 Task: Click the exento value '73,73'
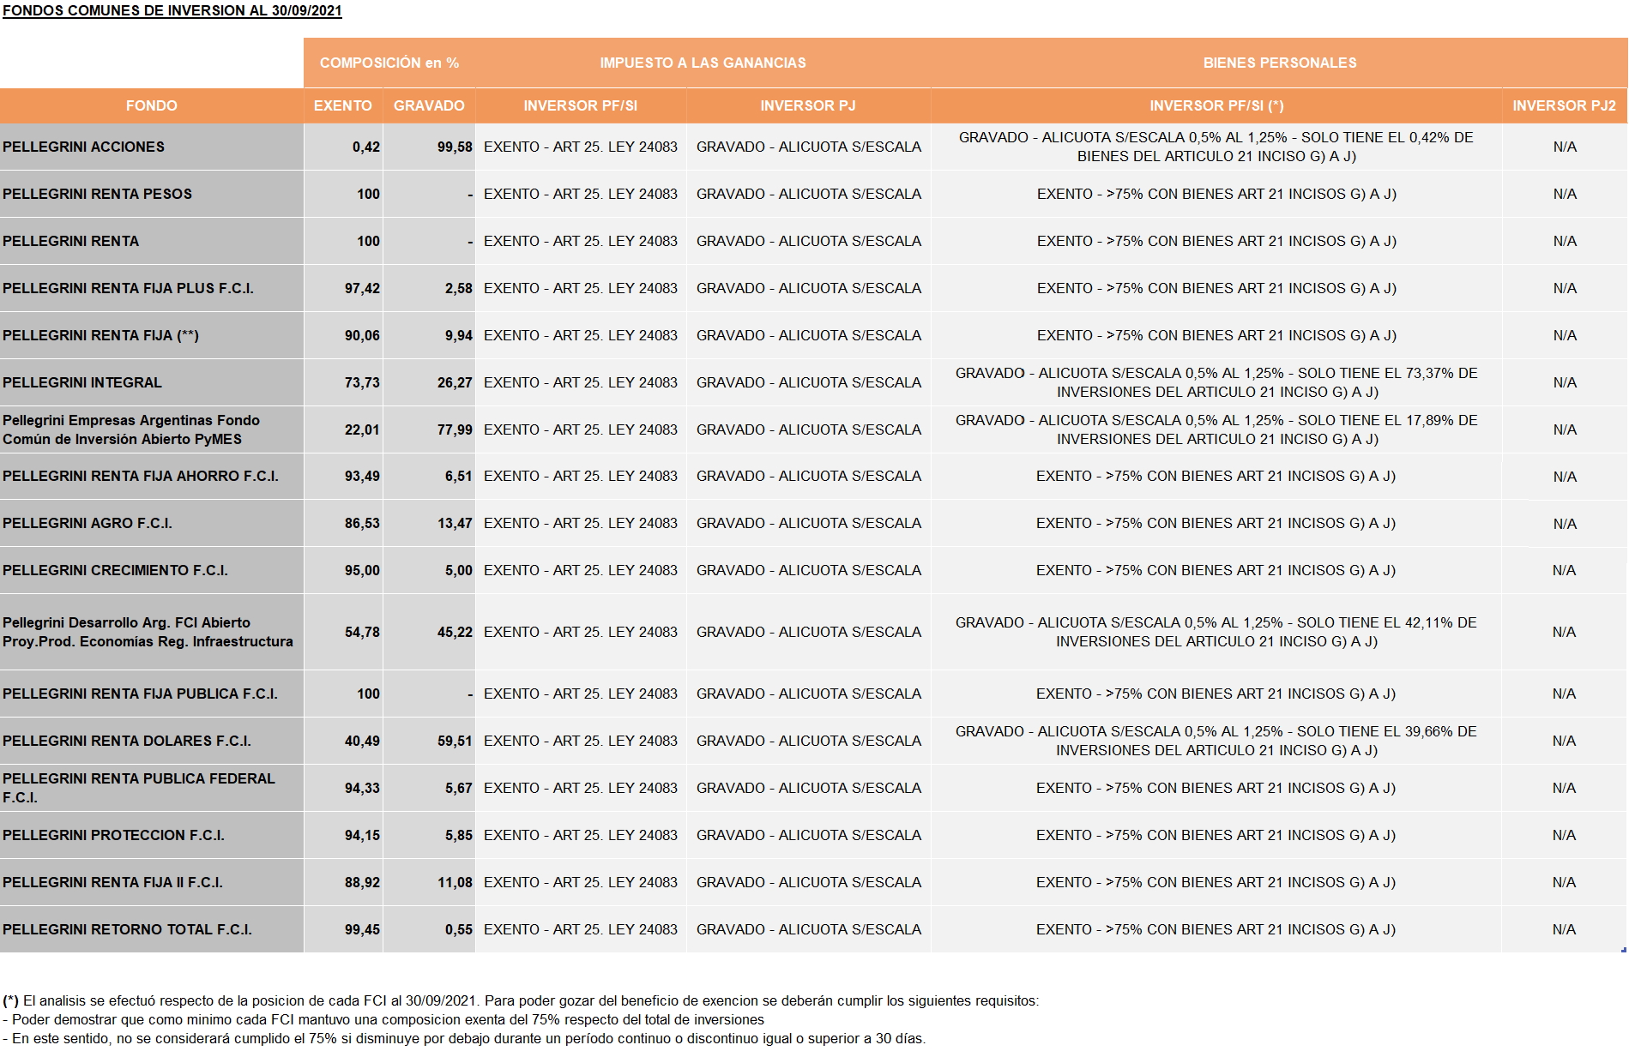click(x=362, y=382)
